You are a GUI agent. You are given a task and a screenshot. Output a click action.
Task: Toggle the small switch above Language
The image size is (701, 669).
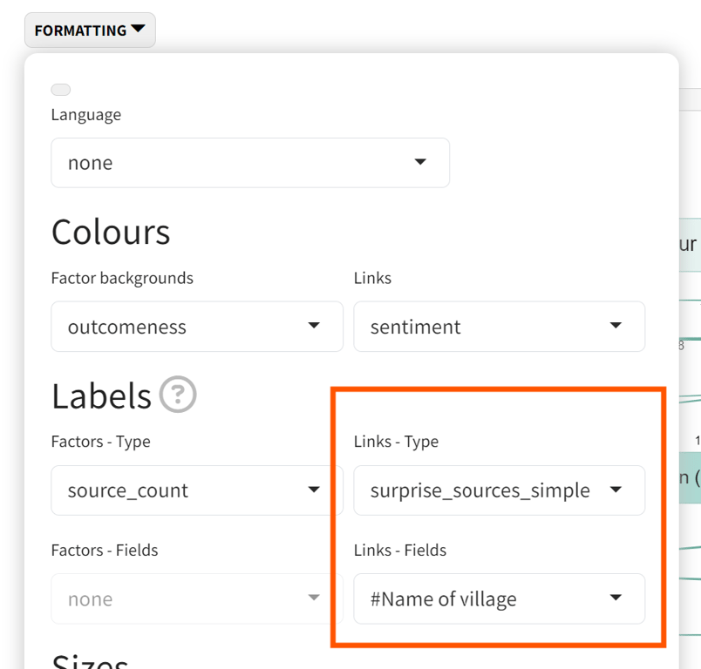61,90
